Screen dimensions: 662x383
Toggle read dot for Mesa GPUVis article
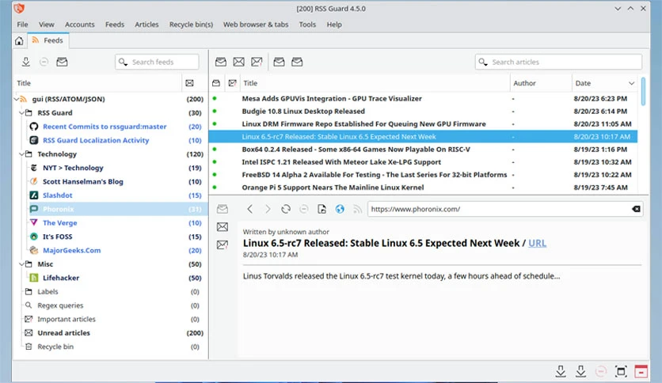point(215,98)
